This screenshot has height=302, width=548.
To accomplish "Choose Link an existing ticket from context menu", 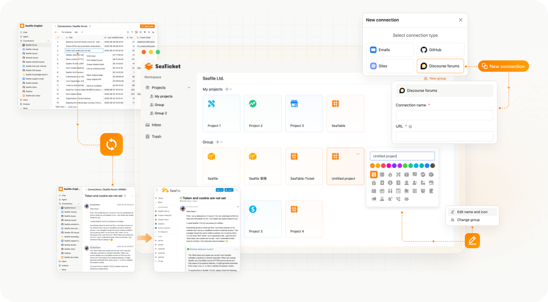I will pyautogui.click(x=96, y=68).
